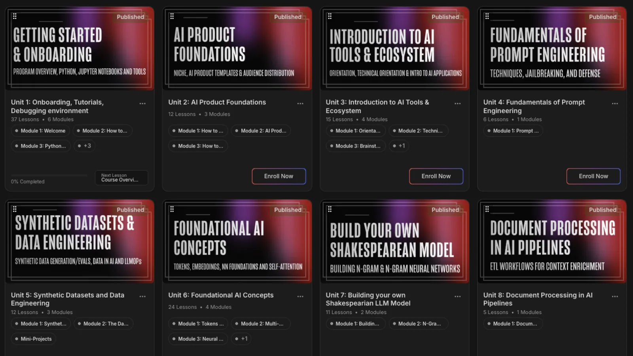Show more options for Unit 7
633x356 pixels.
coord(458,296)
